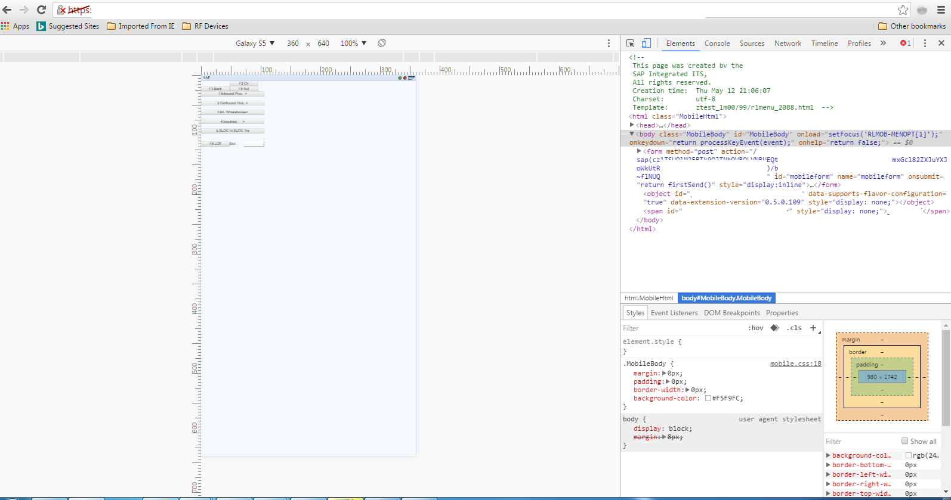Viewport: 951px width, 500px height.
Task: Open the Apps shortcut in bookmarks bar
Action: click(x=16, y=26)
